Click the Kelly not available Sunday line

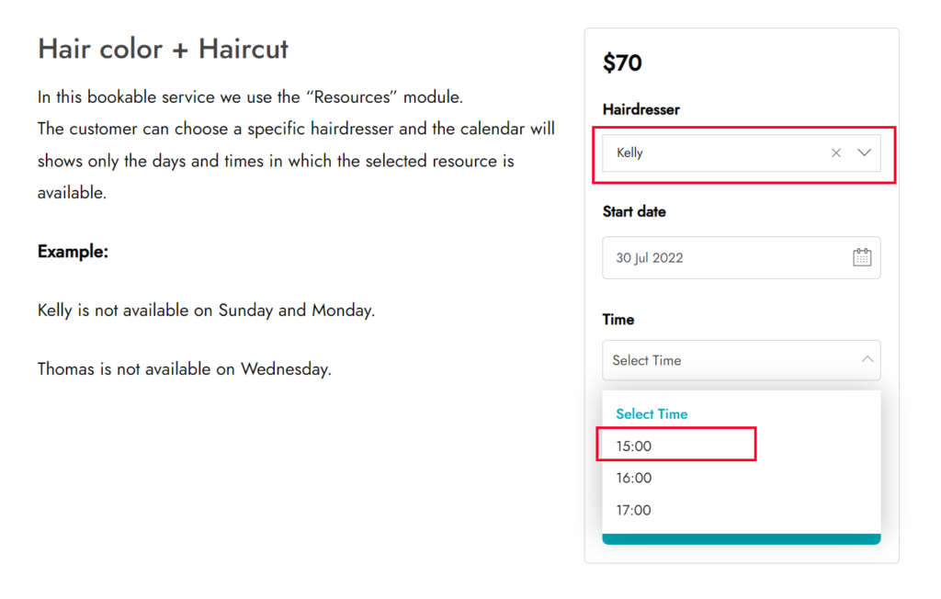coord(206,311)
